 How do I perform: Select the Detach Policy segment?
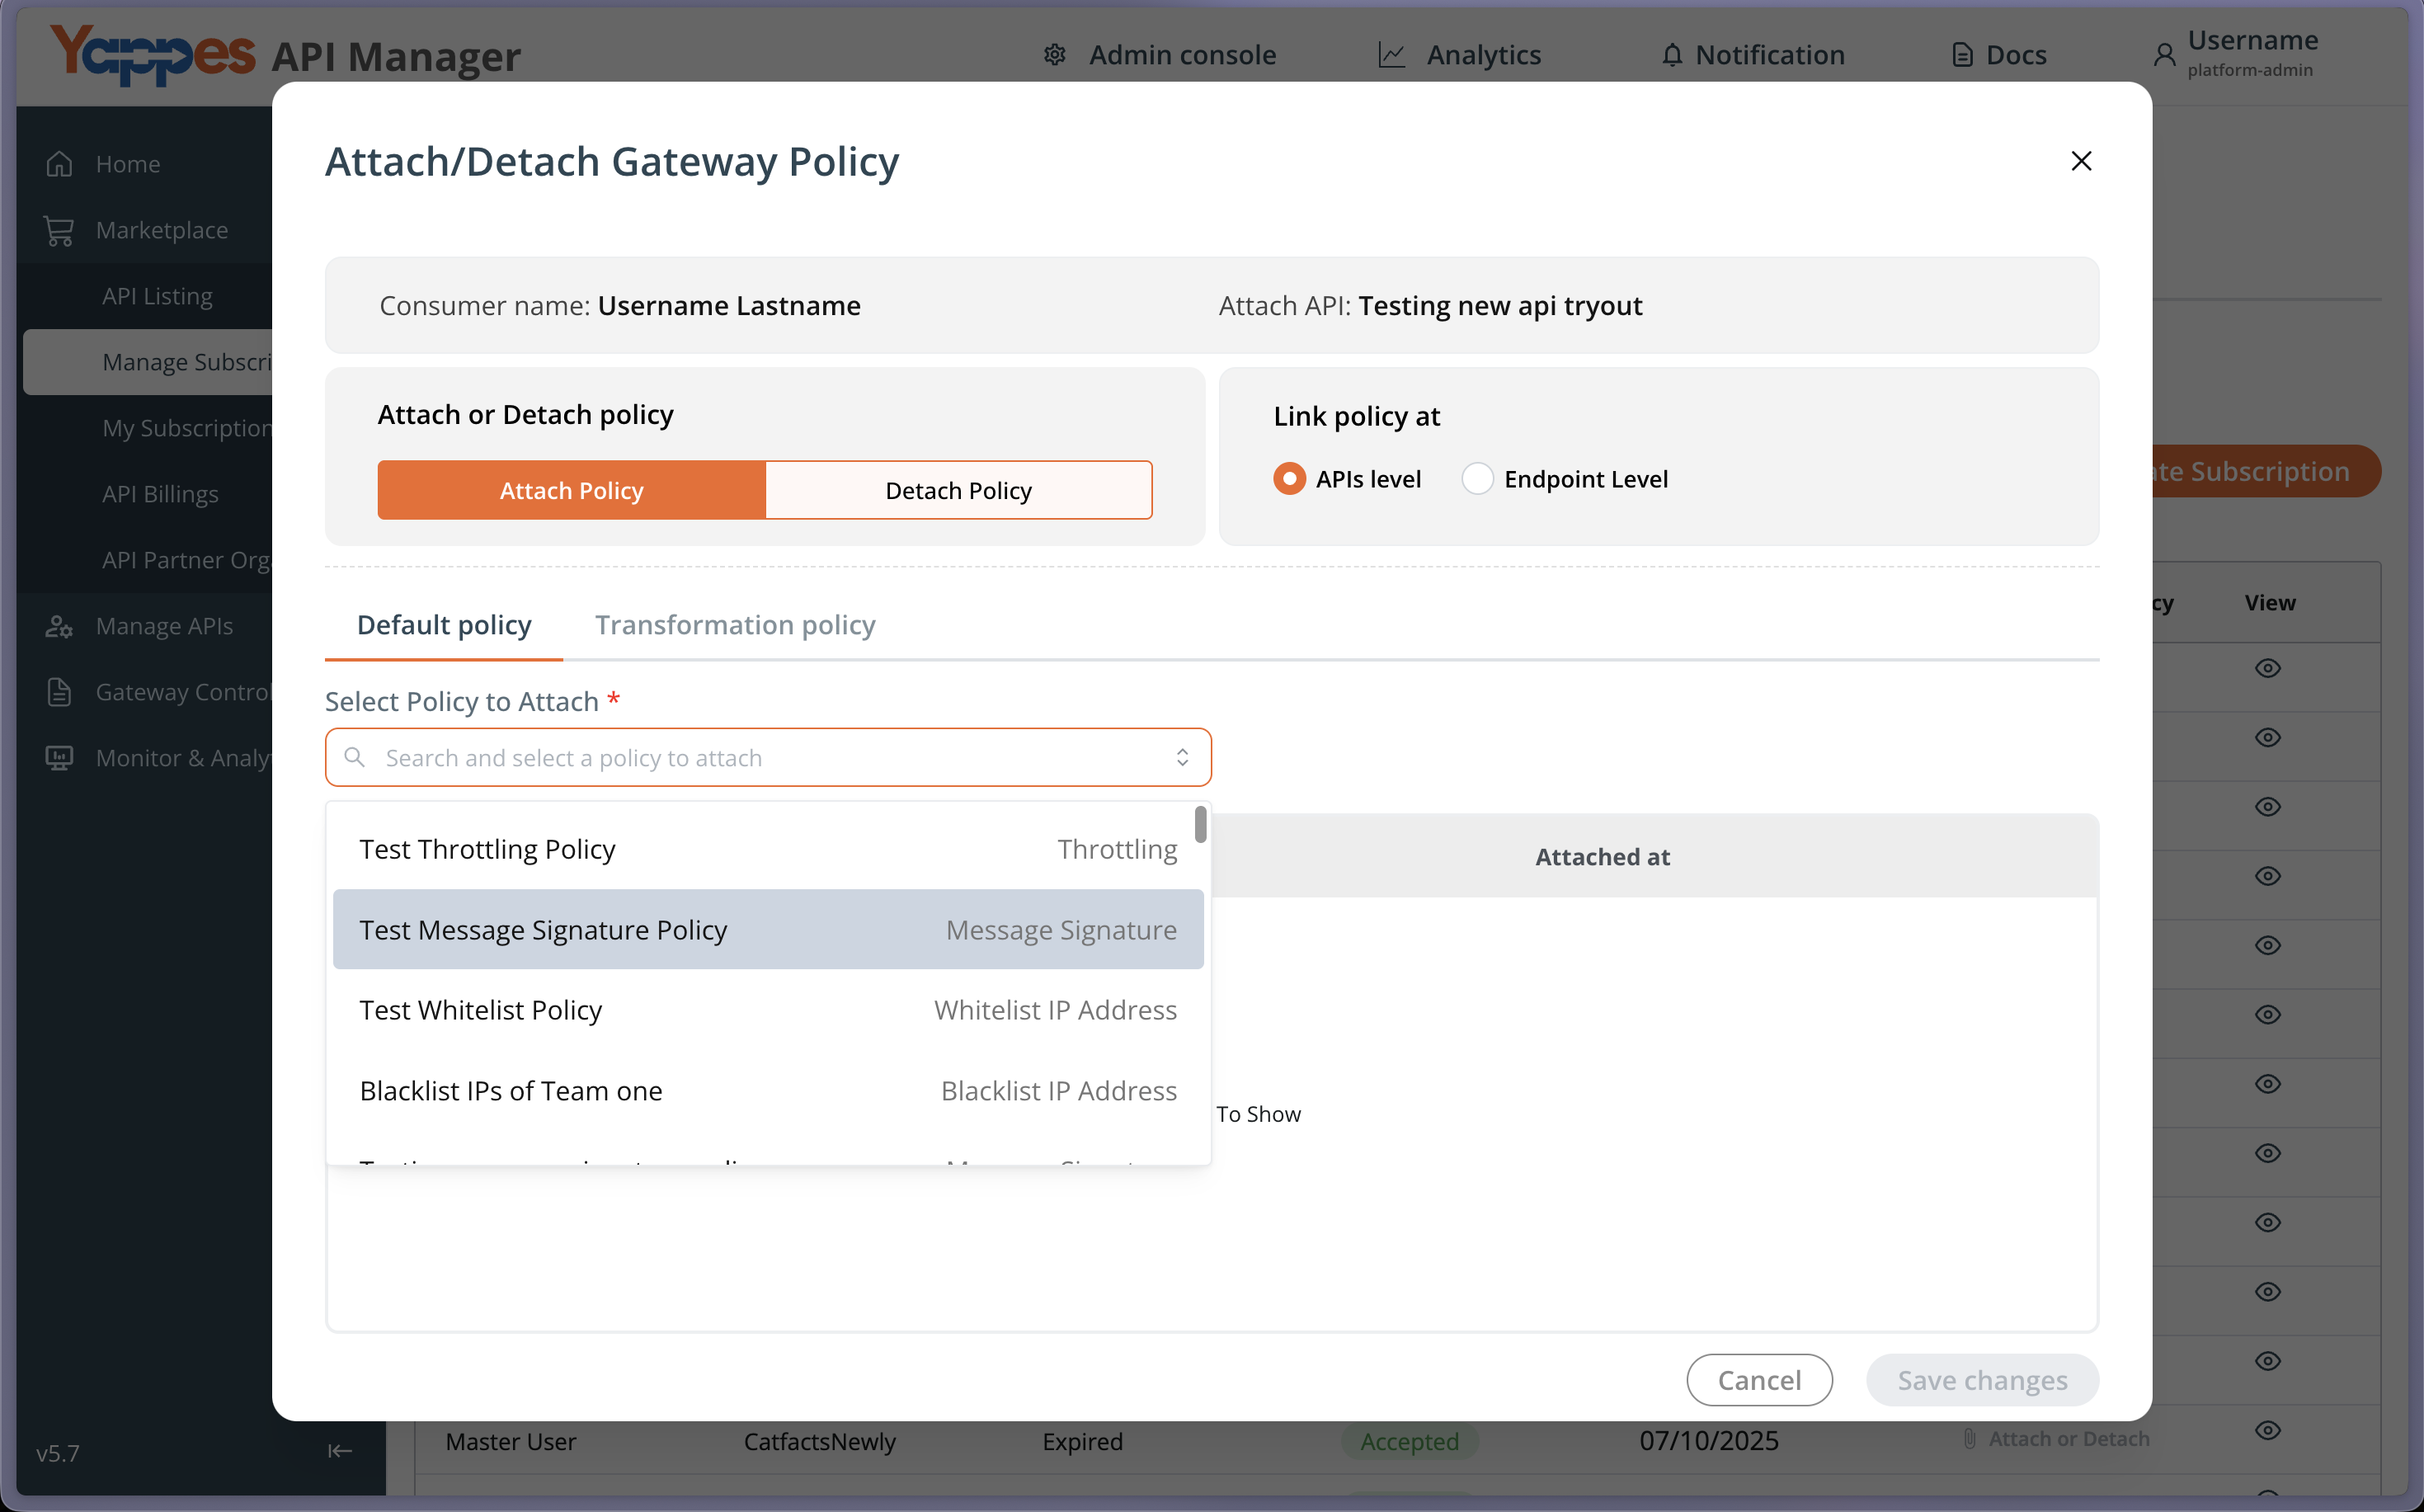click(x=958, y=490)
